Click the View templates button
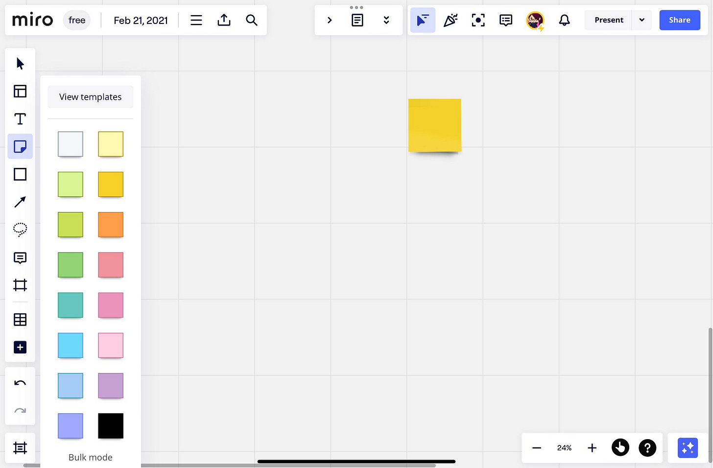713x468 pixels. pyautogui.click(x=91, y=97)
